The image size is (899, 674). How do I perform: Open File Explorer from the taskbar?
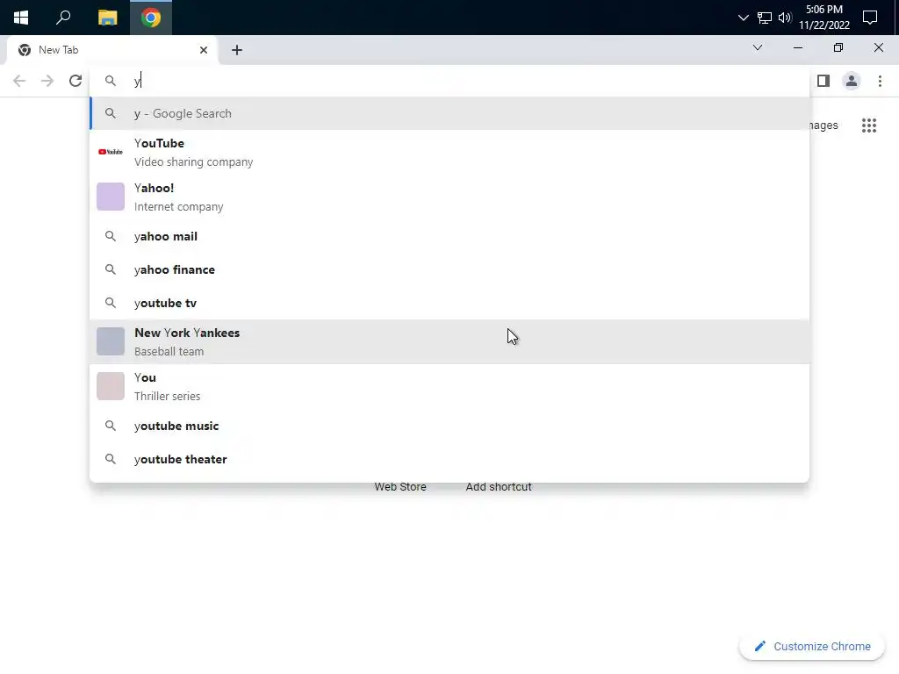pyautogui.click(x=107, y=18)
